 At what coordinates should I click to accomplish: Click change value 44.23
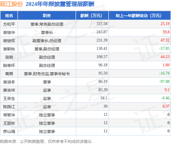pyautogui.click(x=165, y=57)
